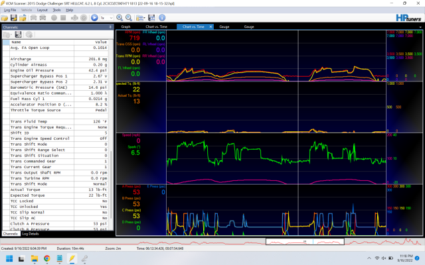Save the channel list with the Channels panel disk icon
This screenshot has width=425, height=265.
click(x=19, y=34)
